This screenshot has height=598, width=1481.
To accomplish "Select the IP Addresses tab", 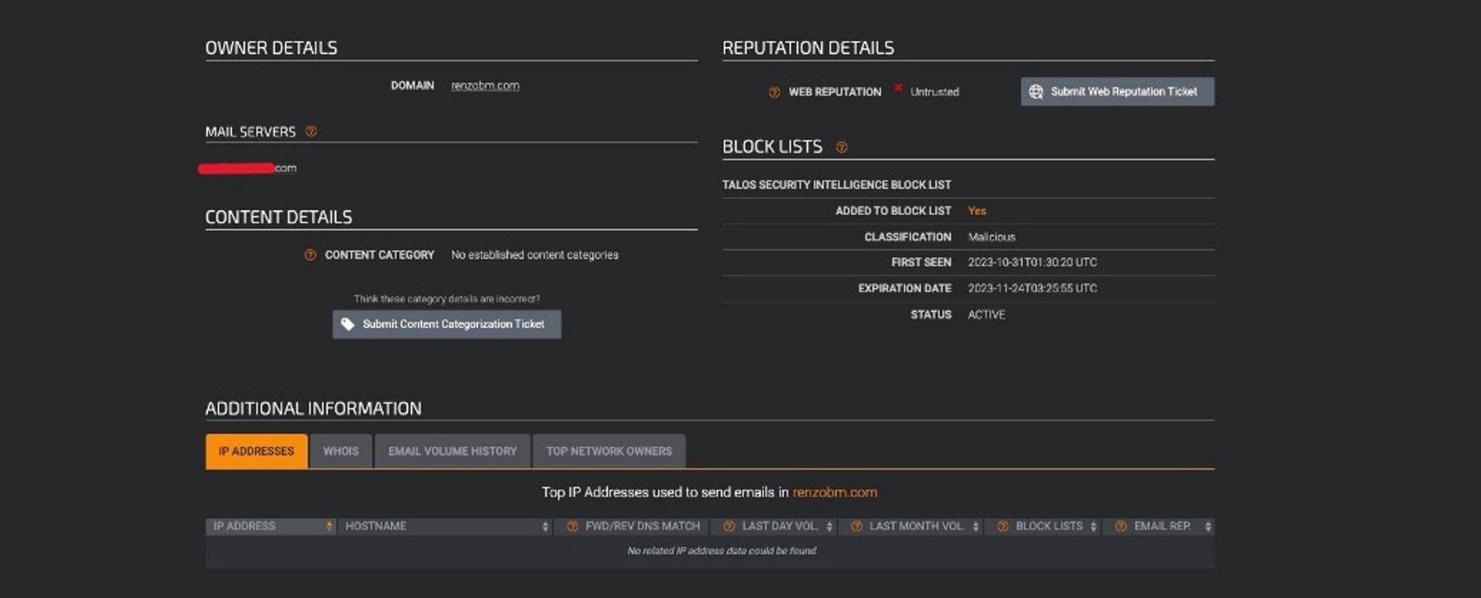I will tap(256, 451).
